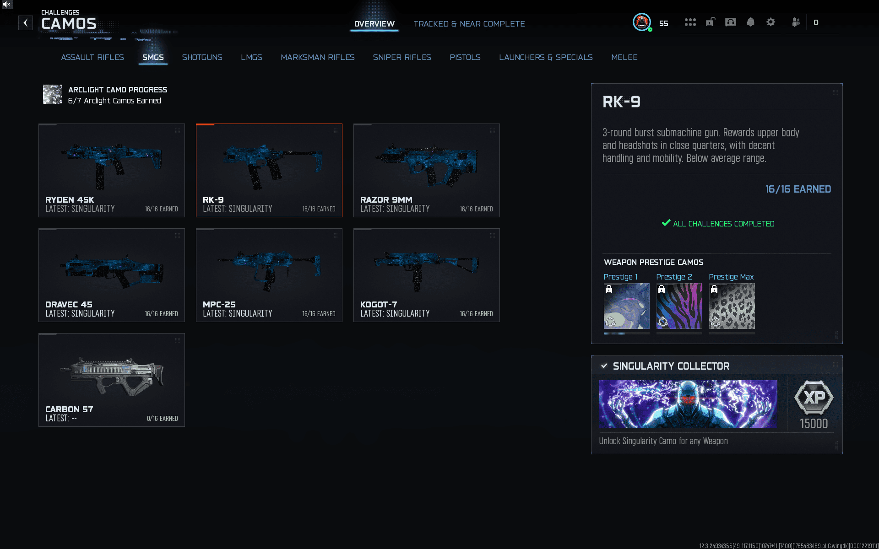Click the Arclight camo progress icon
The height and width of the screenshot is (549, 879).
click(x=53, y=94)
